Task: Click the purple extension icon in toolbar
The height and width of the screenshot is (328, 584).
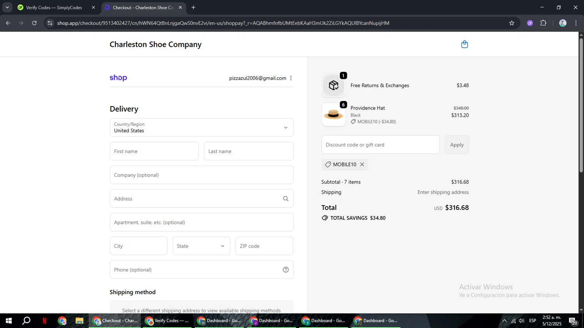Action: coord(530,23)
